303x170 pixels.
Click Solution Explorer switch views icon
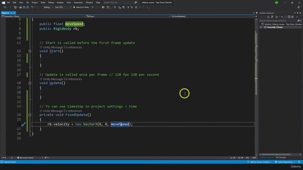[272, 17]
